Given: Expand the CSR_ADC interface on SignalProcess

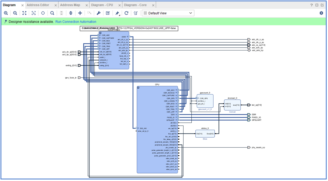Looking at the screenshot, I should point(100,35).
